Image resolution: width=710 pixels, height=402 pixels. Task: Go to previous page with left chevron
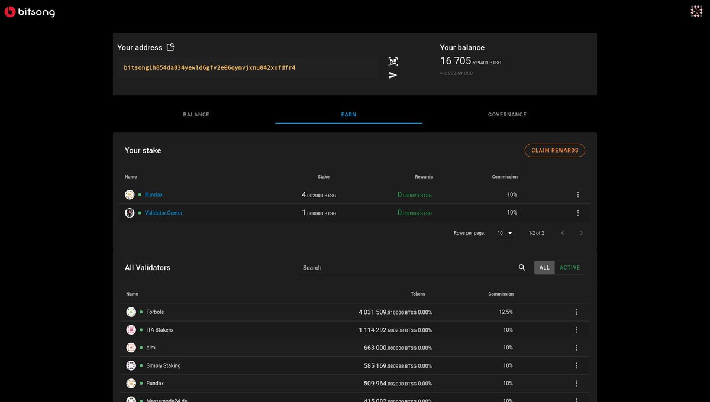pos(563,233)
